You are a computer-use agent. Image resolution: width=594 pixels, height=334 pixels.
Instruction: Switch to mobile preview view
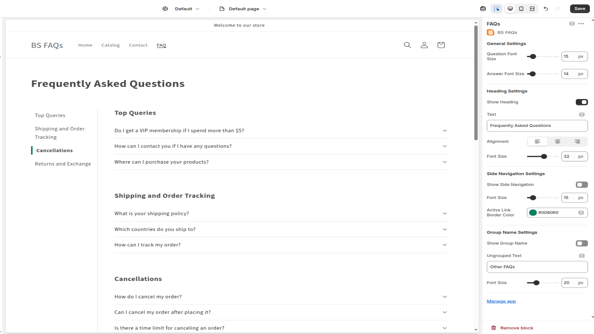pos(521,8)
